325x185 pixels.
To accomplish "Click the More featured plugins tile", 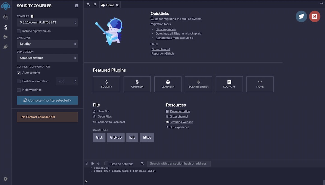I will [x=260, y=84].
